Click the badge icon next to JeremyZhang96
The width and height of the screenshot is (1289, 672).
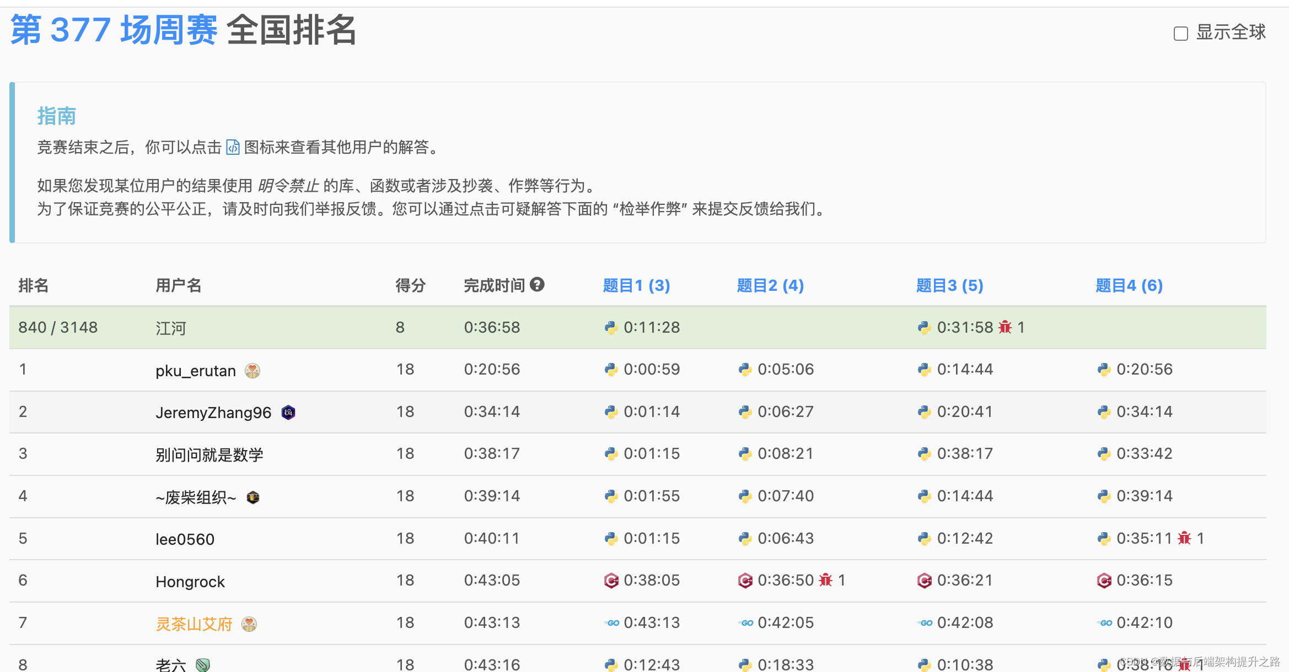coord(288,412)
